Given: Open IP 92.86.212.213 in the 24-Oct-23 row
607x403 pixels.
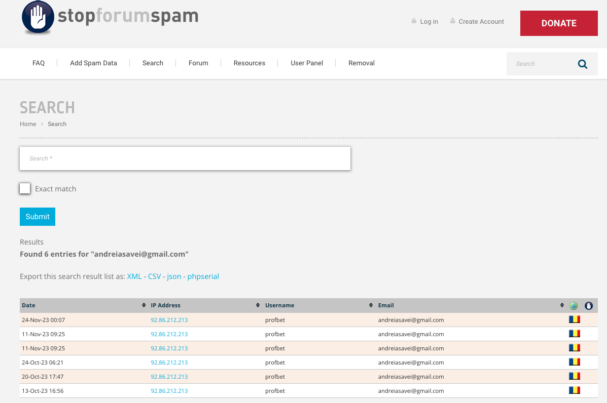Looking at the screenshot, I should [x=169, y=362].
